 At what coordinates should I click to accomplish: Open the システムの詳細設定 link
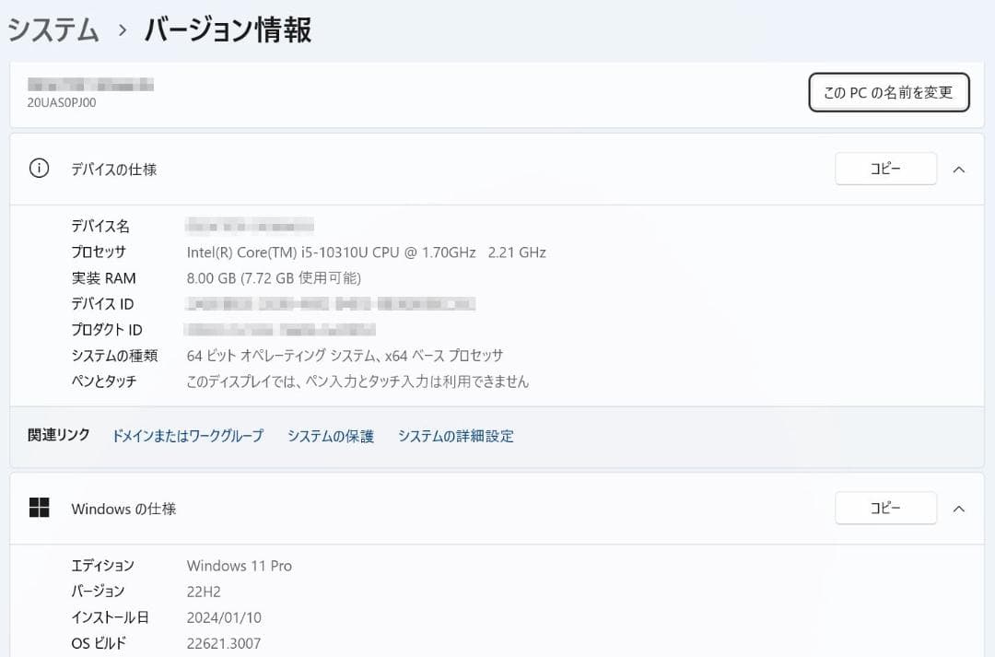pyautogui.click(x=457, y=436)
